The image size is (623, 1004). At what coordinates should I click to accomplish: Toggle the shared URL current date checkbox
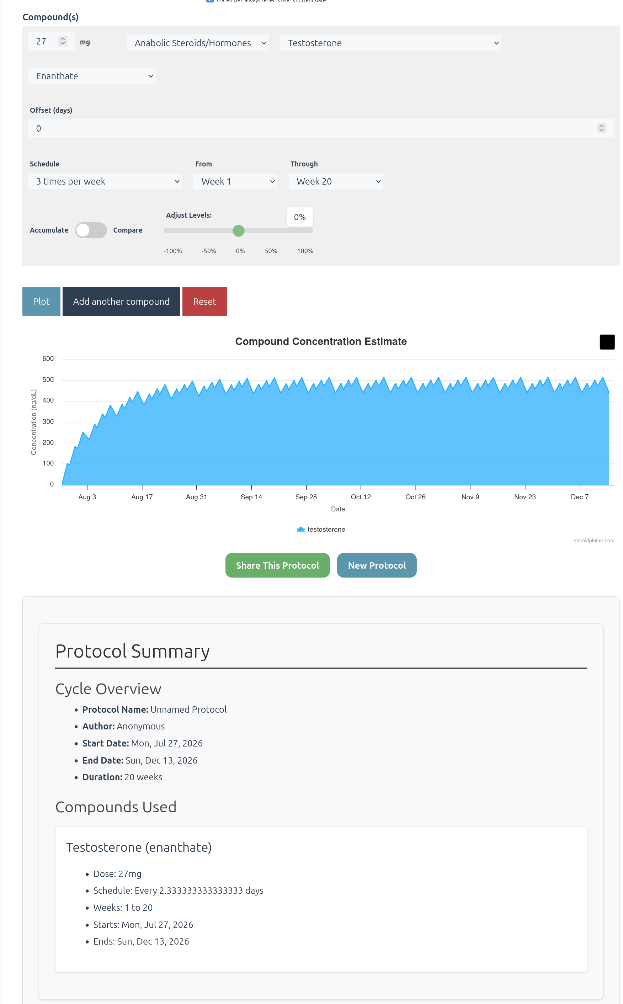pyautogui.click(x=210, y=1)
